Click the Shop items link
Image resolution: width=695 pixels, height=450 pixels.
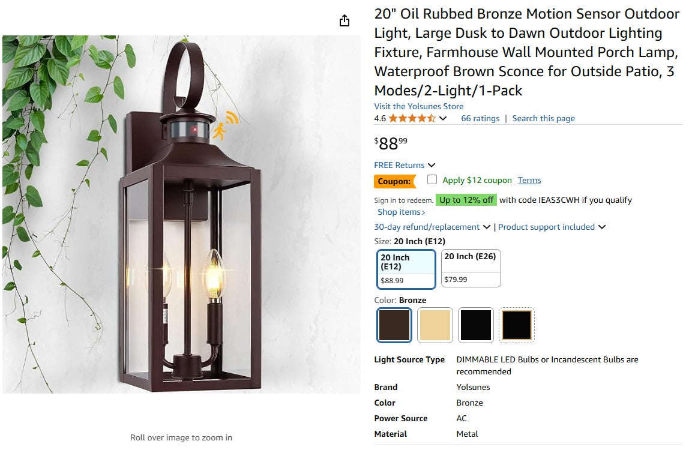[399, 212]
